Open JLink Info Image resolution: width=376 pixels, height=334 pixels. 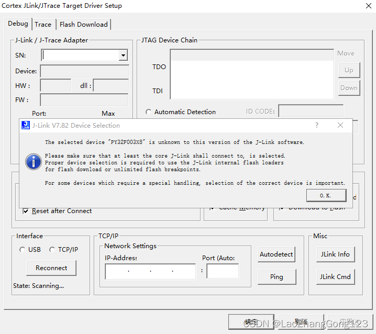[x=335, y=254]
